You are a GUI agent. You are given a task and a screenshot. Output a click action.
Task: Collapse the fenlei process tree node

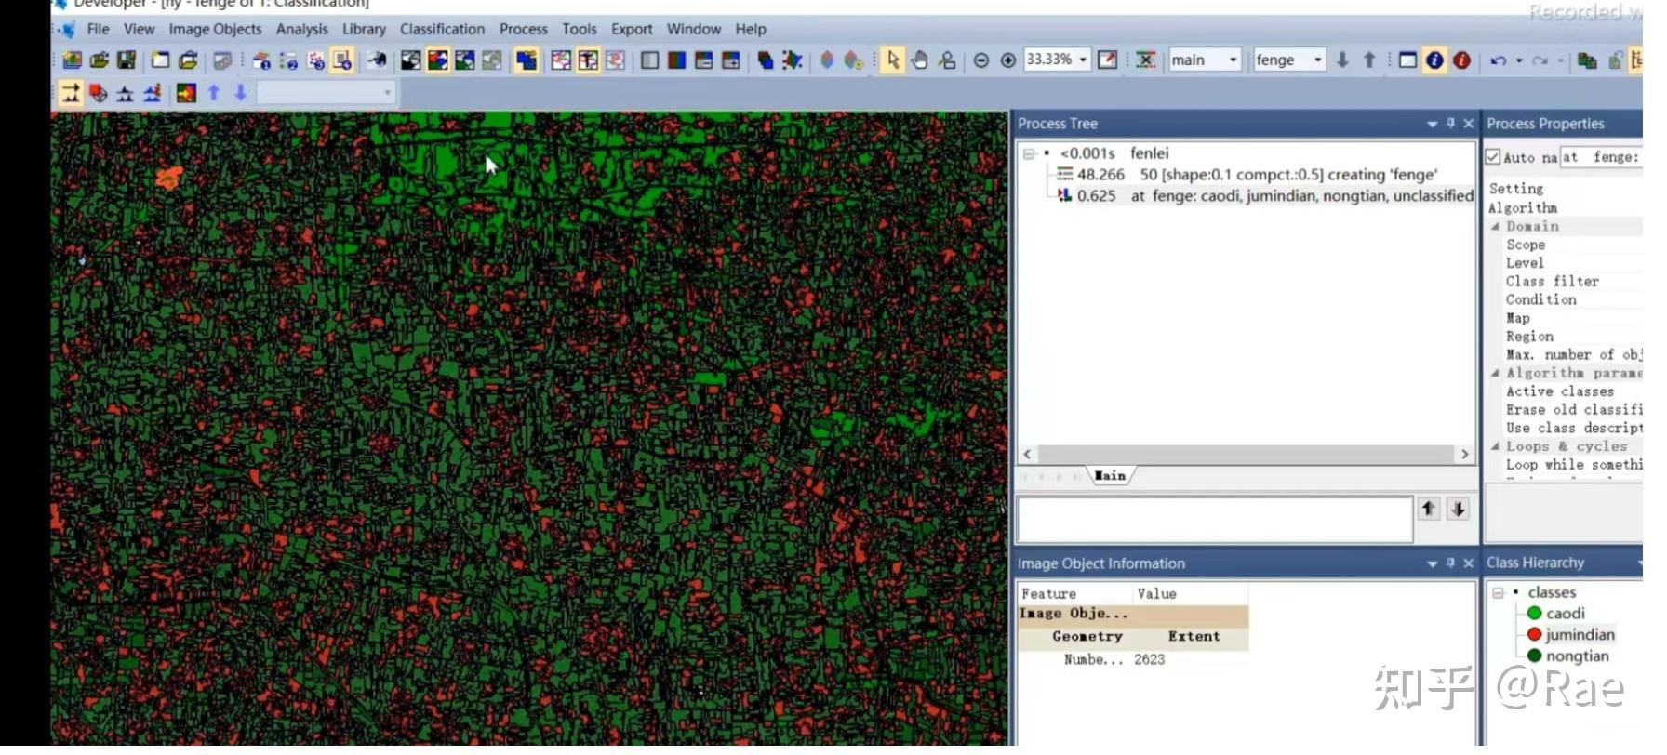[x=1029, y=153]
